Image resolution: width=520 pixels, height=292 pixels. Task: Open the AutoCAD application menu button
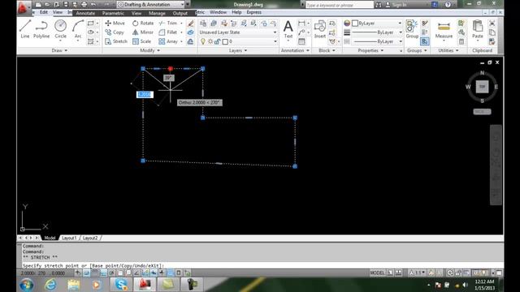[23, 7]
